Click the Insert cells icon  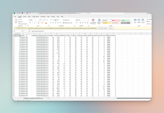136,21
